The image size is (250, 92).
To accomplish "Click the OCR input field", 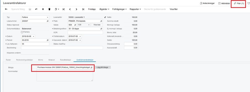I will (x=85, y=33).
